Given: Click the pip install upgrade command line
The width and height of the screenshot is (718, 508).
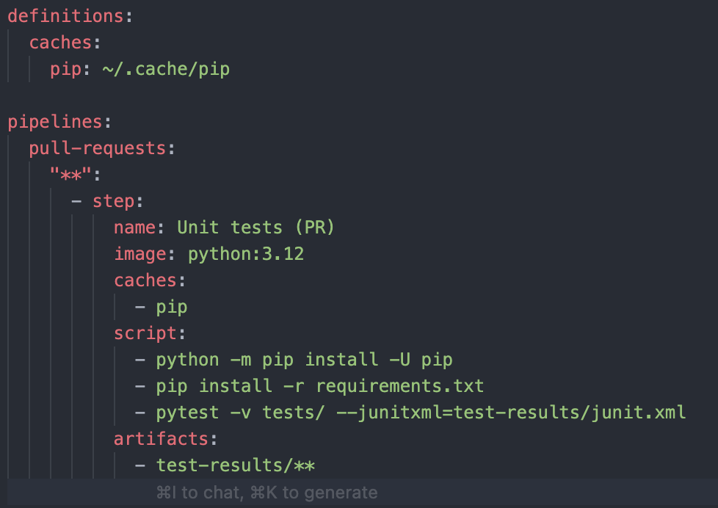Looking at the screenshot, I should [x=304, y=359].
